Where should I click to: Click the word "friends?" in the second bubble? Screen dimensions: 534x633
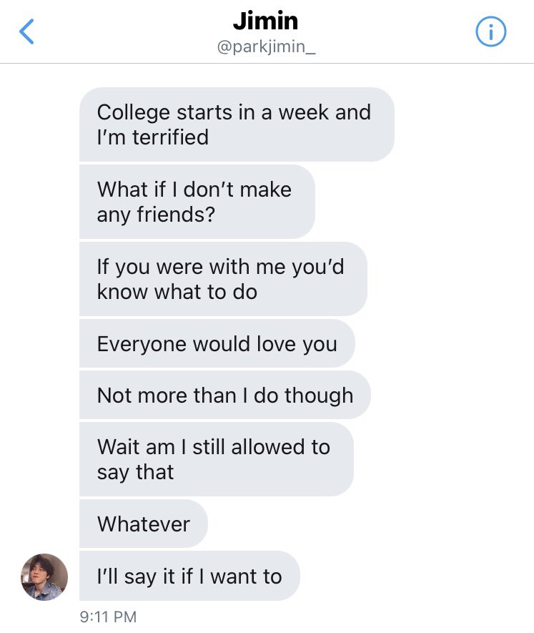178,214
